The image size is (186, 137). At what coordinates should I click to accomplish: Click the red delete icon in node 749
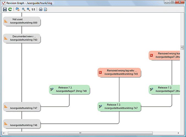pos(100,72)
